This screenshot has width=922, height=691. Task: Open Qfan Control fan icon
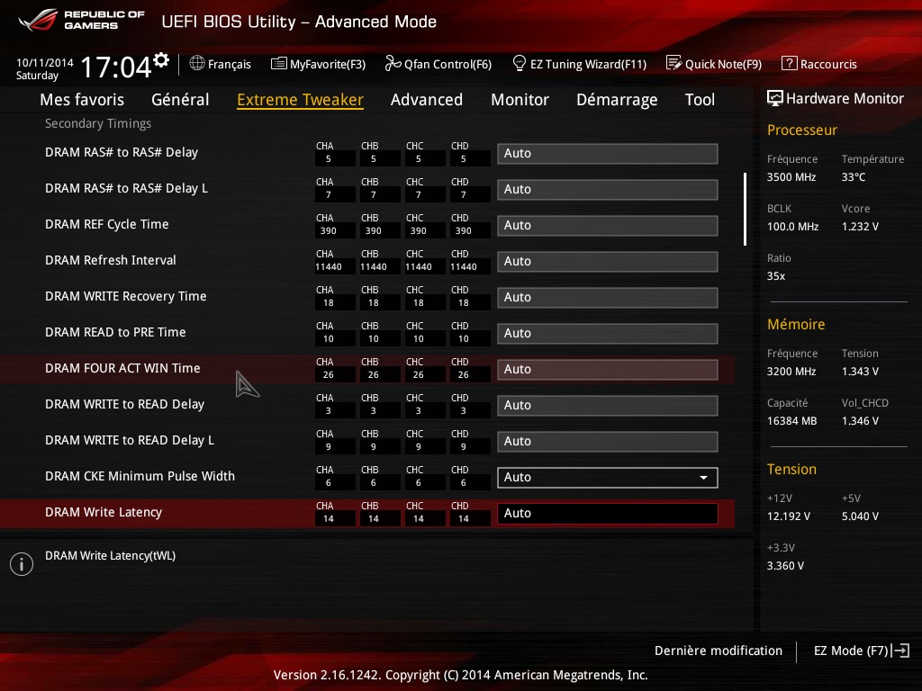click(x=393, y=64)
